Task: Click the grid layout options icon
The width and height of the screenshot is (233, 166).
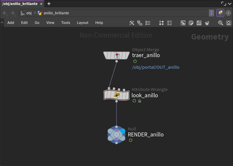Action: tap(169, 23)
